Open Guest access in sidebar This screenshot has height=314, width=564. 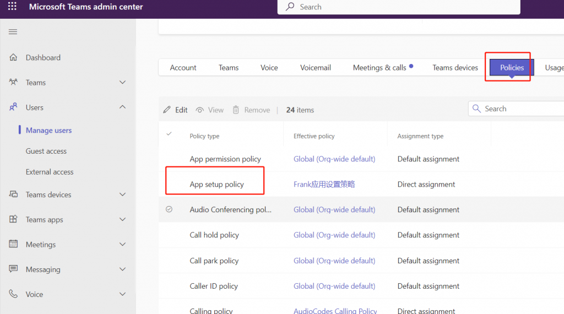46,151
